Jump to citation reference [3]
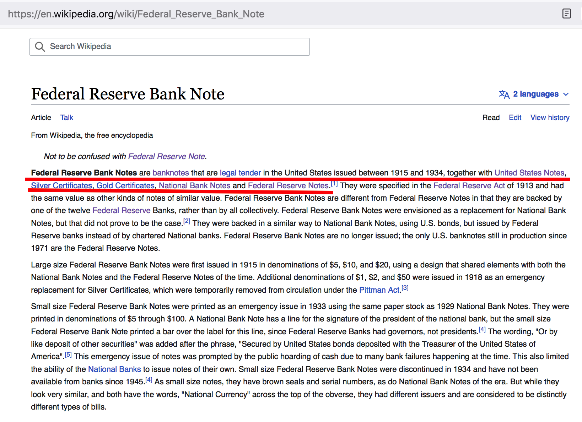This screenshot has width=582, height=422. (x=405, y=288)
